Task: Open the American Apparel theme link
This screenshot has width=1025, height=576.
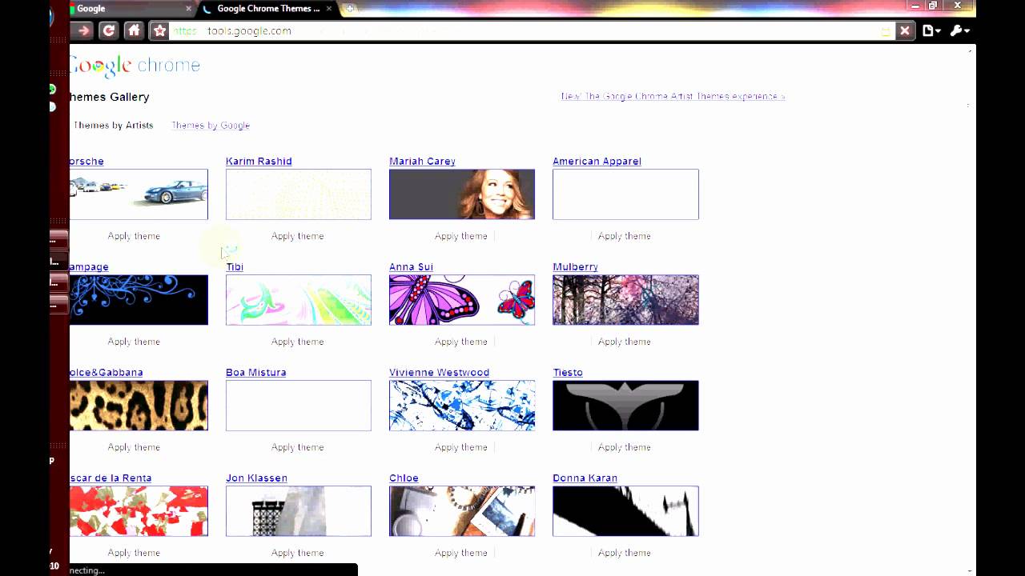Action: pos(597,162)
